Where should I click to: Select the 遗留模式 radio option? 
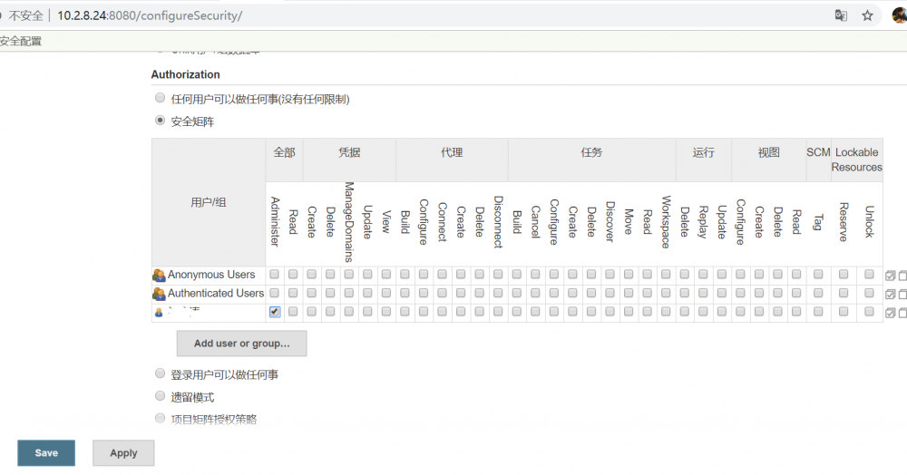coord(161,396)
